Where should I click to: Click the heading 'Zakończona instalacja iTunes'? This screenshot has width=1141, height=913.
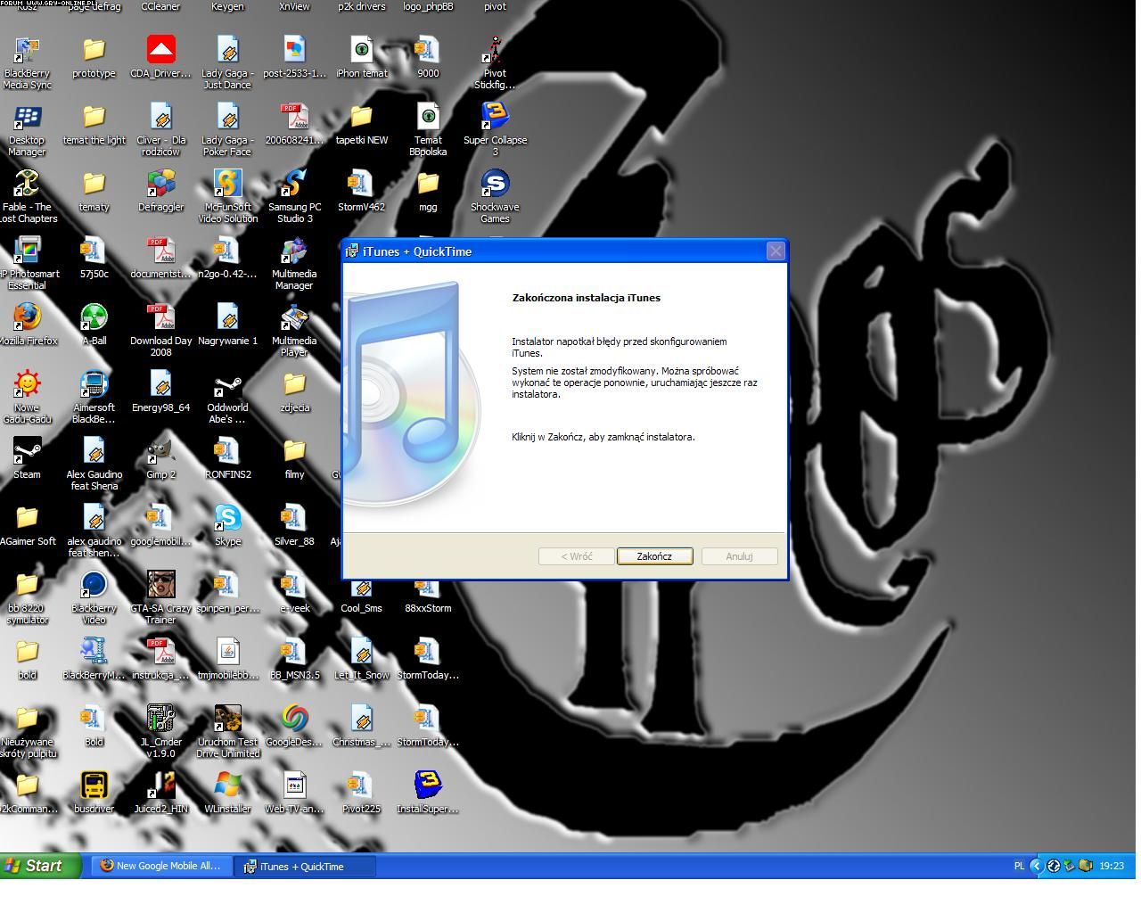587,298
